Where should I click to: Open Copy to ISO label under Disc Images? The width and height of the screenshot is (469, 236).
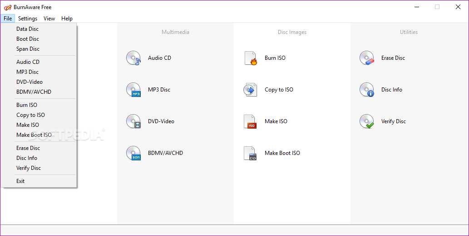click(279, 90)
